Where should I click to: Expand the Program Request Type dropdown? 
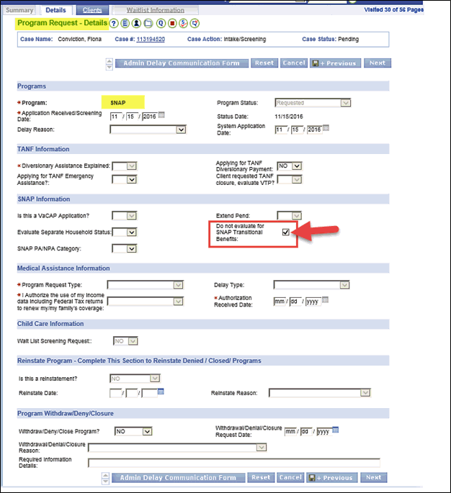(x=145, y=285)
